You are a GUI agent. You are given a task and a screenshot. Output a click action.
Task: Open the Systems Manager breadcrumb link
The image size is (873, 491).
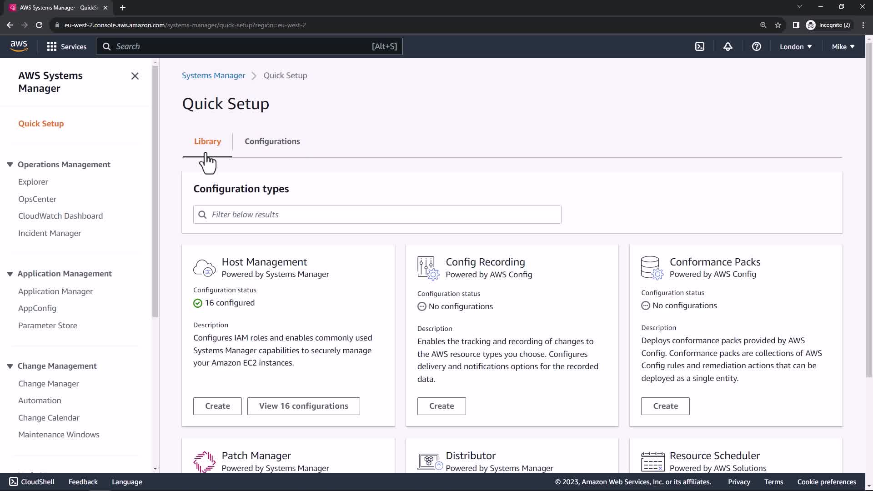click(213, 75)
